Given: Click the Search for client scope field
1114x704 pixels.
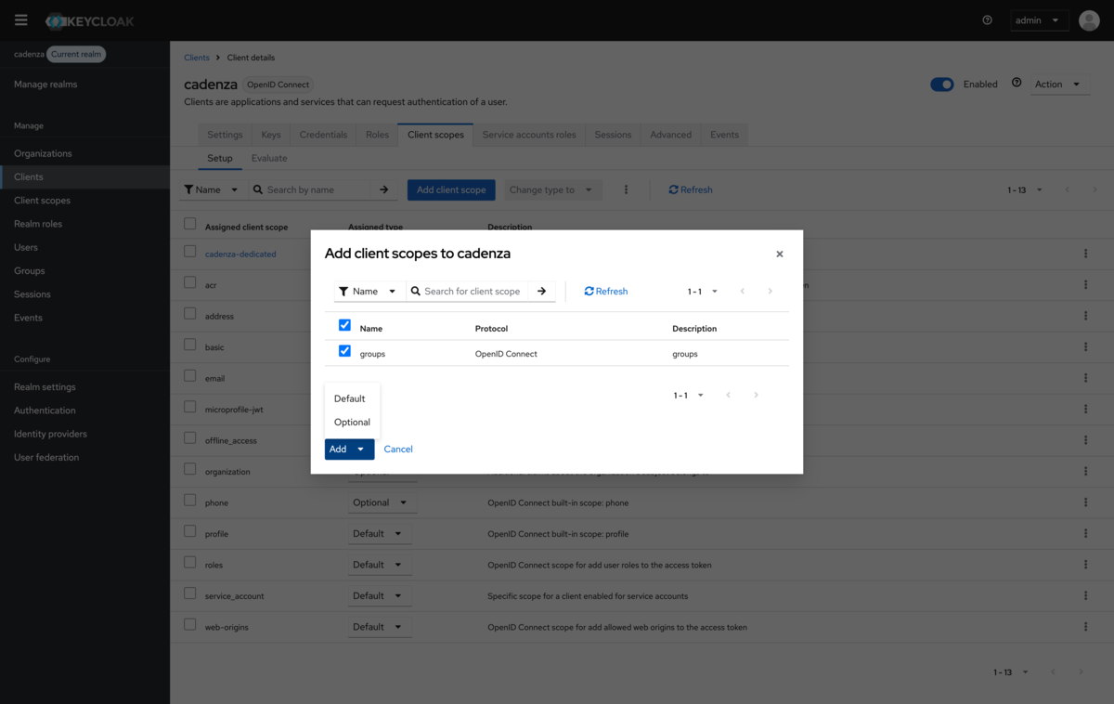Looking at the screenshot, I should coord(473,292).
